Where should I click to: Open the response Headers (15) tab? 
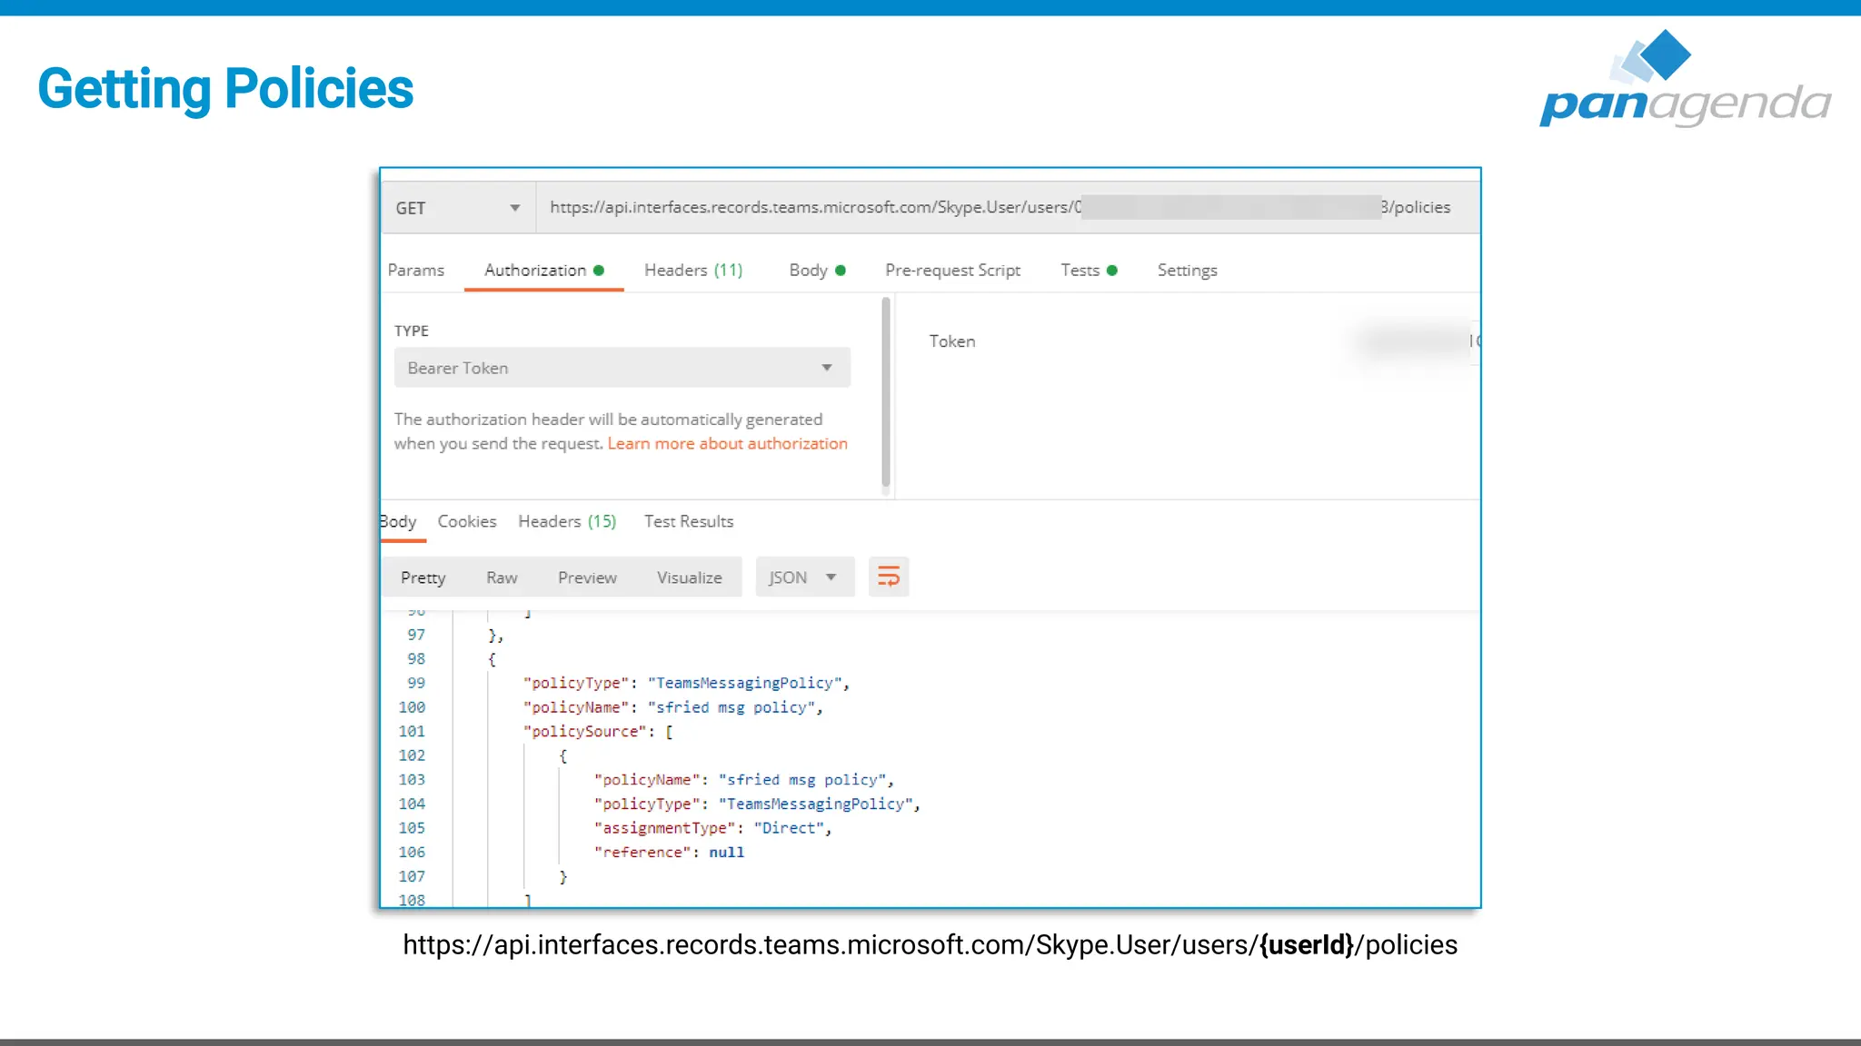(567, 522)
